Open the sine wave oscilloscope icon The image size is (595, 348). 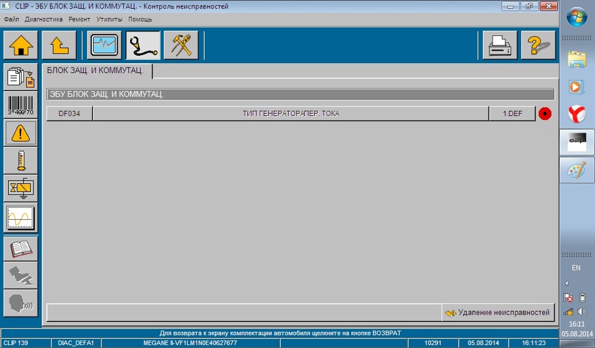[20, 217]
